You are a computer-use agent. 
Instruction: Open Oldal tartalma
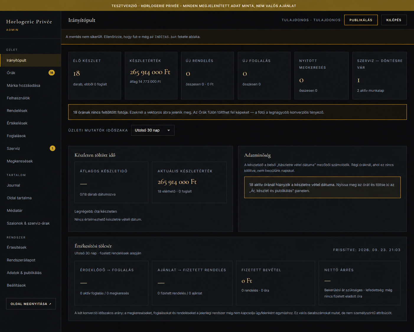tap(30, 198)
